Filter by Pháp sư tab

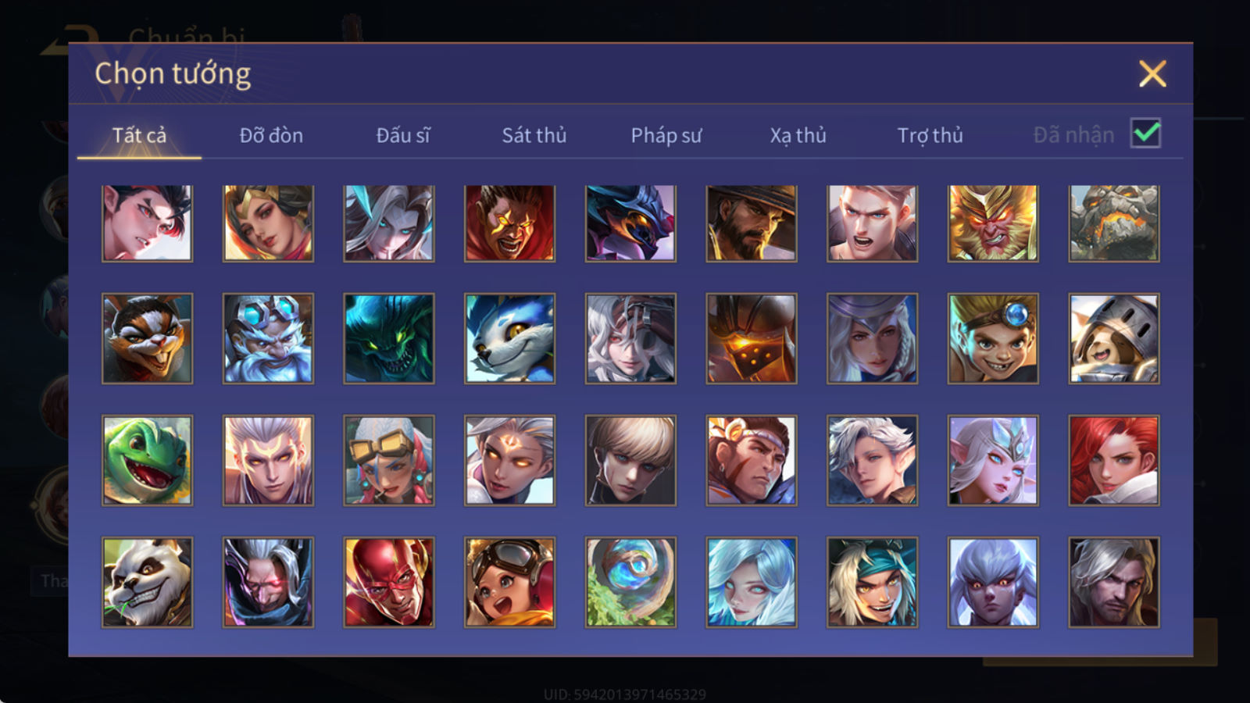pyautogui.click(x=666, y=135)
